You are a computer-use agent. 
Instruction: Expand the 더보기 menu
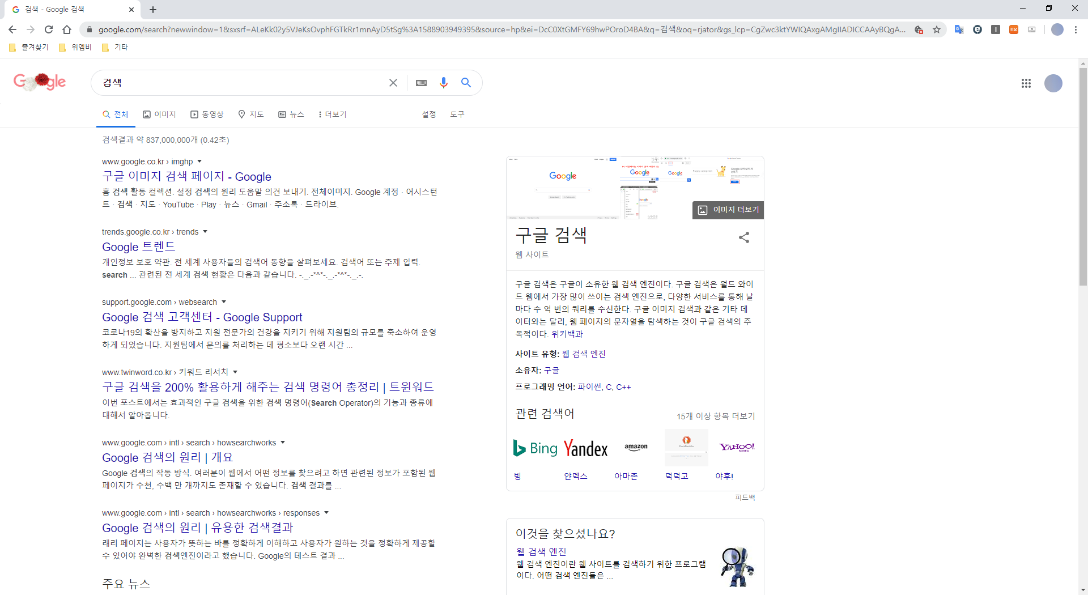(332, 114)
